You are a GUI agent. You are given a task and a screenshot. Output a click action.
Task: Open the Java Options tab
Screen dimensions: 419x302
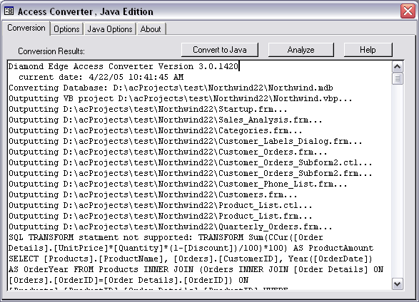pos(110,28)
